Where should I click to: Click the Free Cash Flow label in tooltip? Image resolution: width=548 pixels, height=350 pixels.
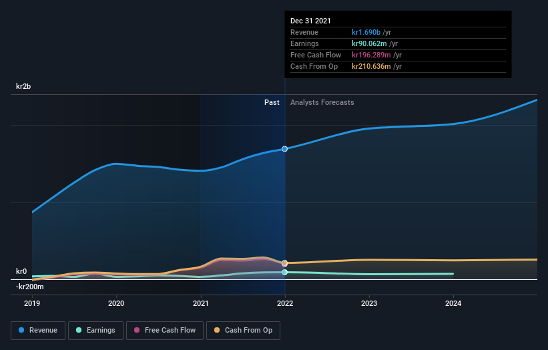(x=316, y=55)
